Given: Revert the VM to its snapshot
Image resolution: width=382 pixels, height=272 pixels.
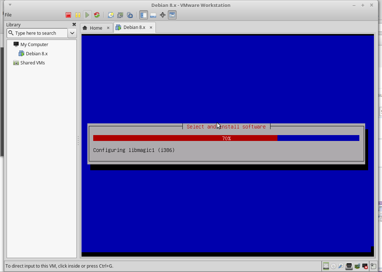Looking at the screenshot, I should coord(120,15).
